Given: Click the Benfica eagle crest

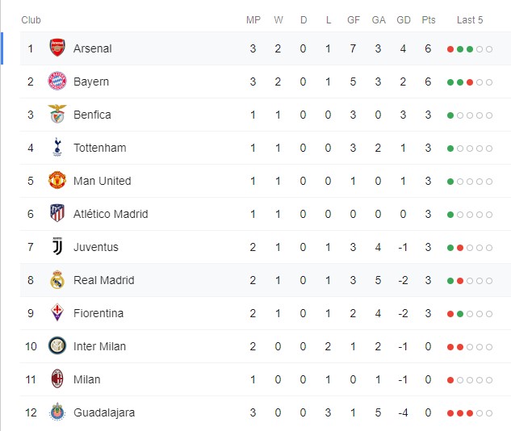Looking at the screenshot, I should 57,114.
